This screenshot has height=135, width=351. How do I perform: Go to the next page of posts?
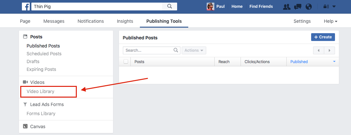pyautogui.click(x=329, y=50)
